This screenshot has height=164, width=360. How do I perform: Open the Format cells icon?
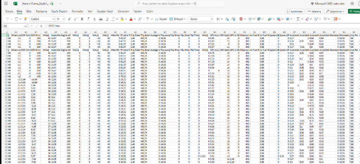(288, 19)
